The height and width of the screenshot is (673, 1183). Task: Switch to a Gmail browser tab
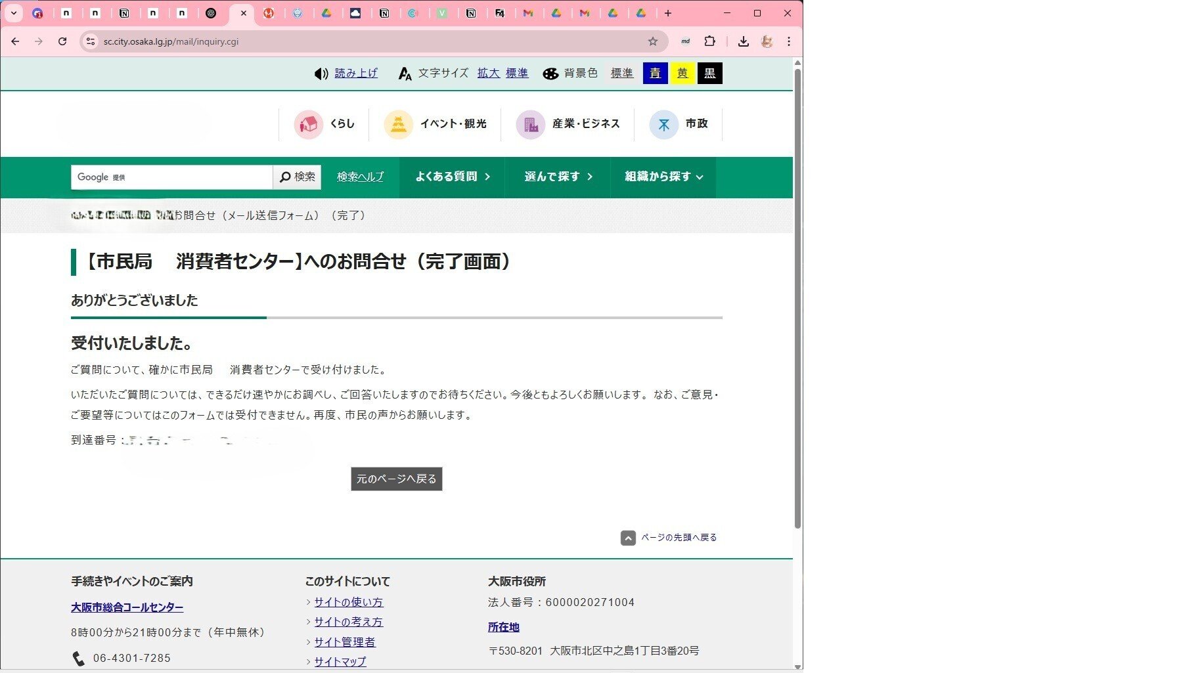coord(528,13)
